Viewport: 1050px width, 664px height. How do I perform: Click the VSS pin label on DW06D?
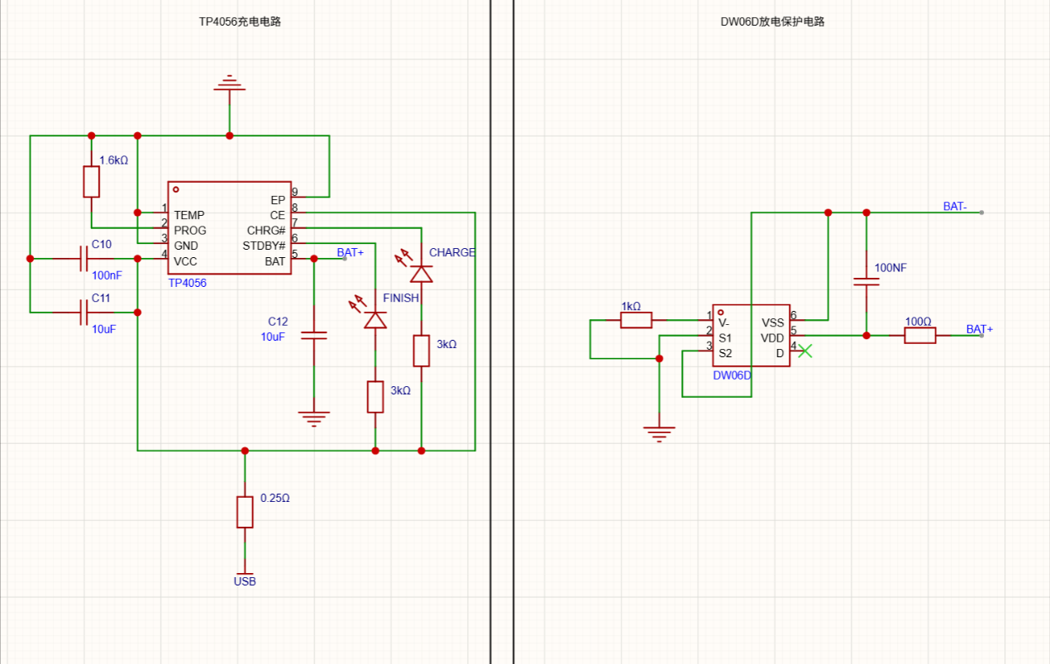(772, 322)
